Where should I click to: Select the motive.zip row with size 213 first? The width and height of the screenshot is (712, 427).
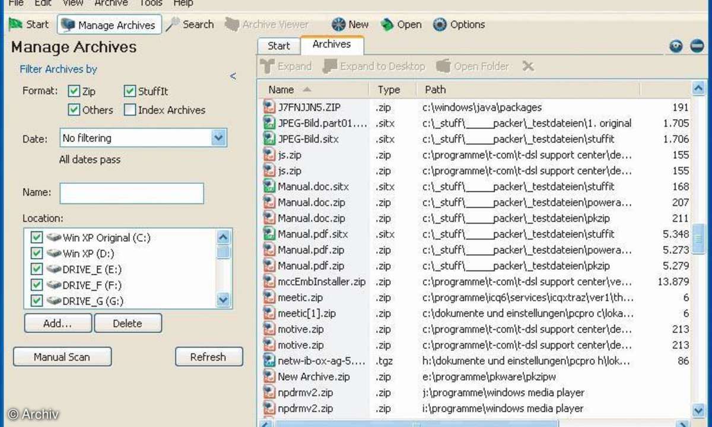476,329
